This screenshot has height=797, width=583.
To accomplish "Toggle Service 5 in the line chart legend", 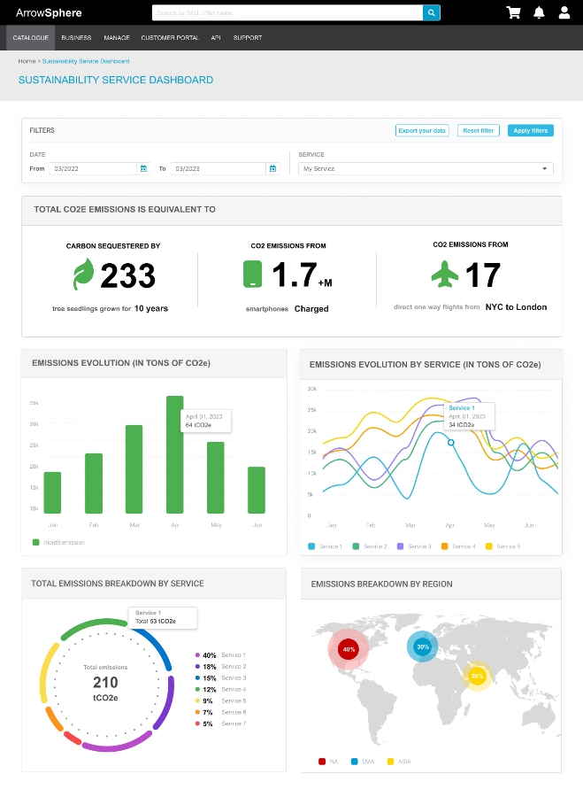I will point(502,546).
